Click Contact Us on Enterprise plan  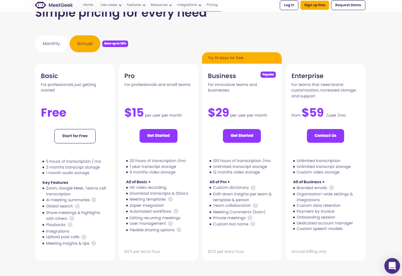tap(325, 136)
